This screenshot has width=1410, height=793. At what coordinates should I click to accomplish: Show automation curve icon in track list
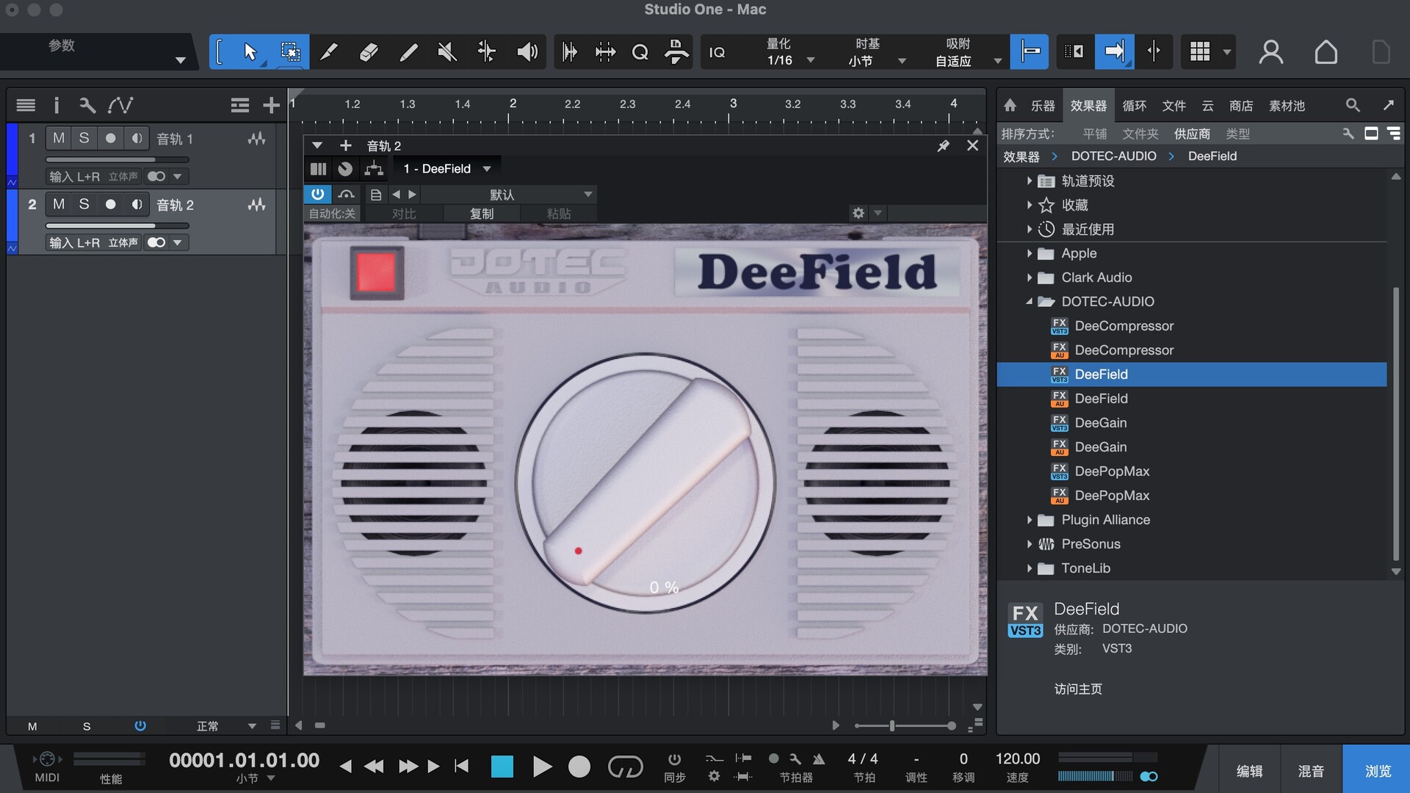(x=120, y=105)
